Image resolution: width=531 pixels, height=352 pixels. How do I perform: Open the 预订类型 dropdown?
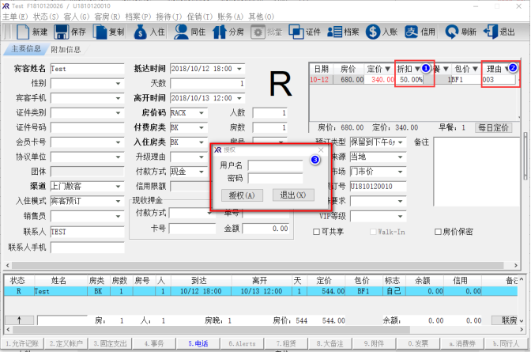click(401, 142)
